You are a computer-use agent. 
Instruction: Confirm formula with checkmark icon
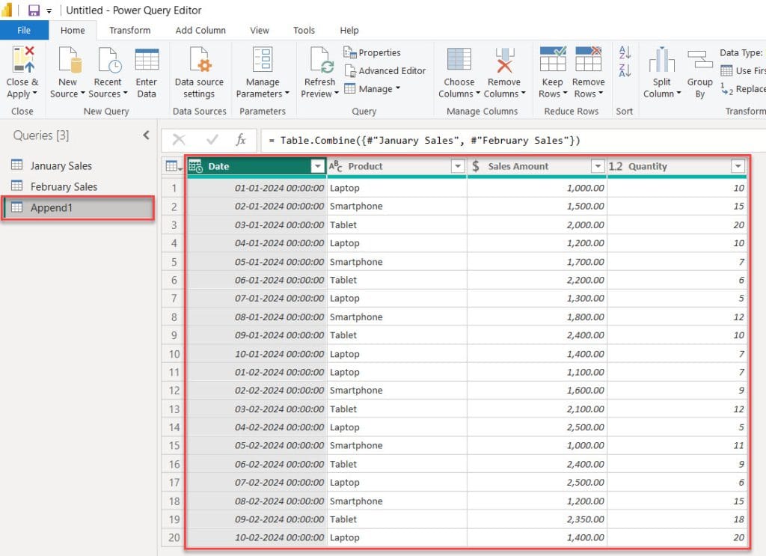point(212,140)
